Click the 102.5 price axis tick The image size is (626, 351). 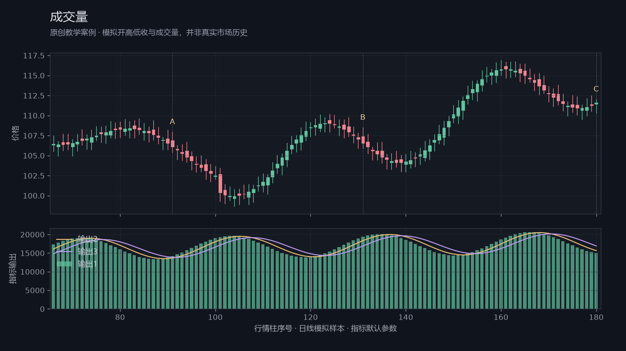pos(34,176)
